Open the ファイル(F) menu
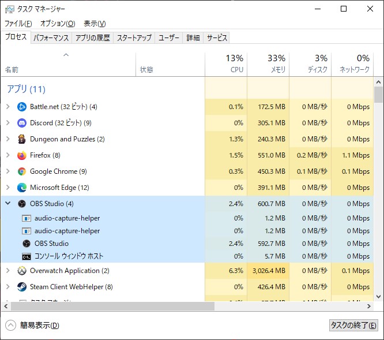Image resolution: width=384 pixels, height=340 pixels. [18, 24]
